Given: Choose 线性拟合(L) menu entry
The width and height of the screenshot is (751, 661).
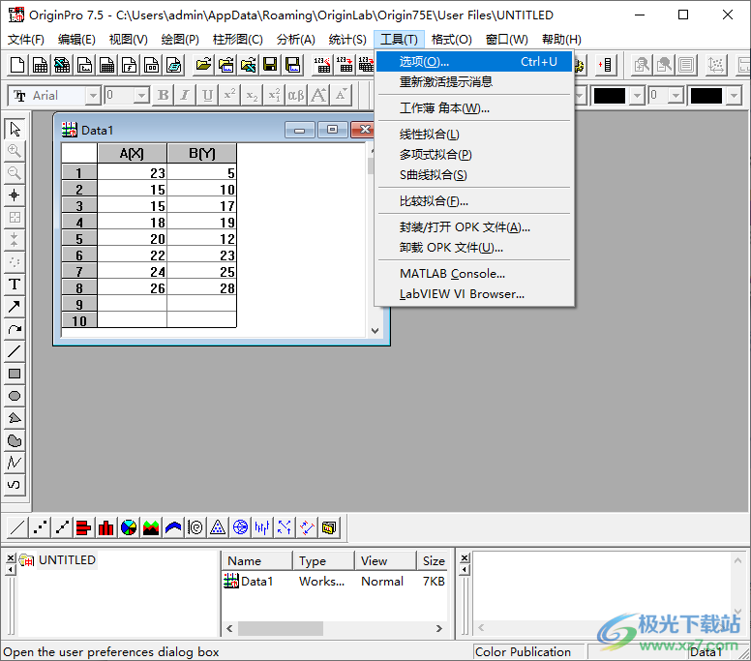Looking at the screenshot, I should click(474, 135).
